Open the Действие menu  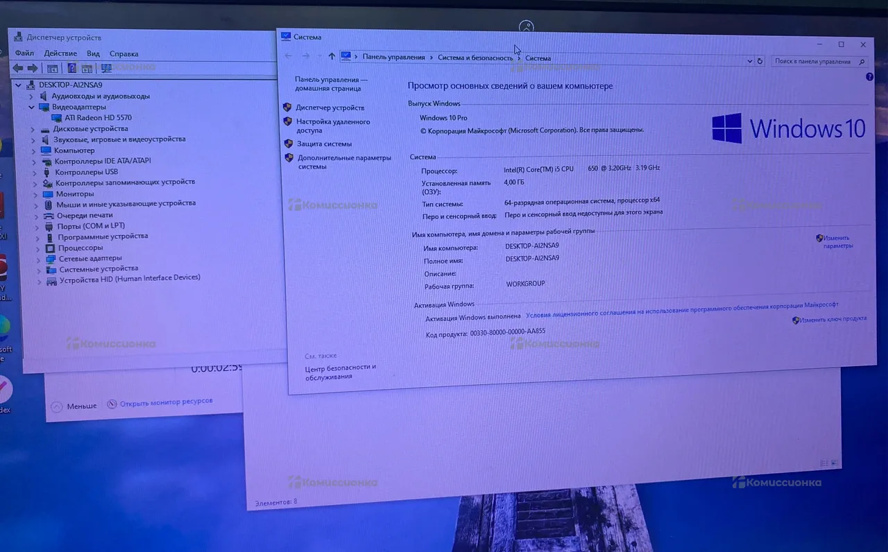coord(60,53)
